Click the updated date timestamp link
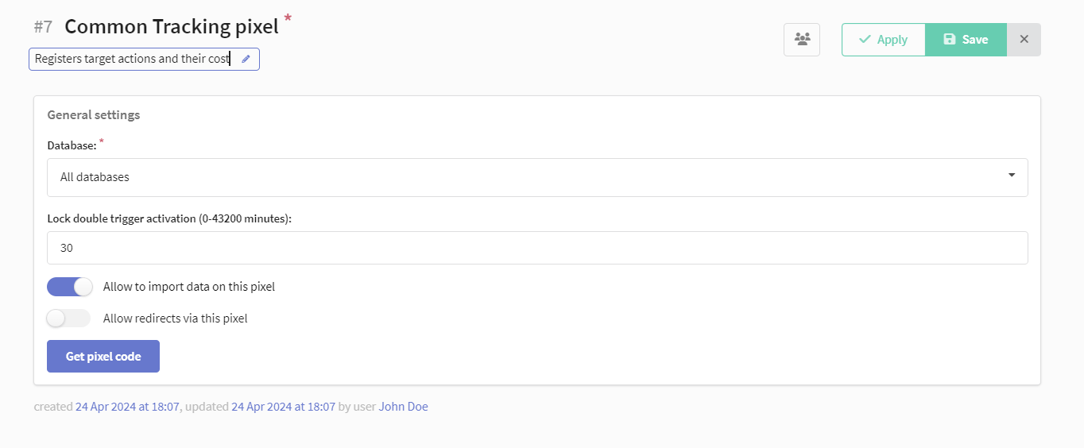Image resolution: width=1084 pixels, height=448 pixels. [x=283, y=407]
